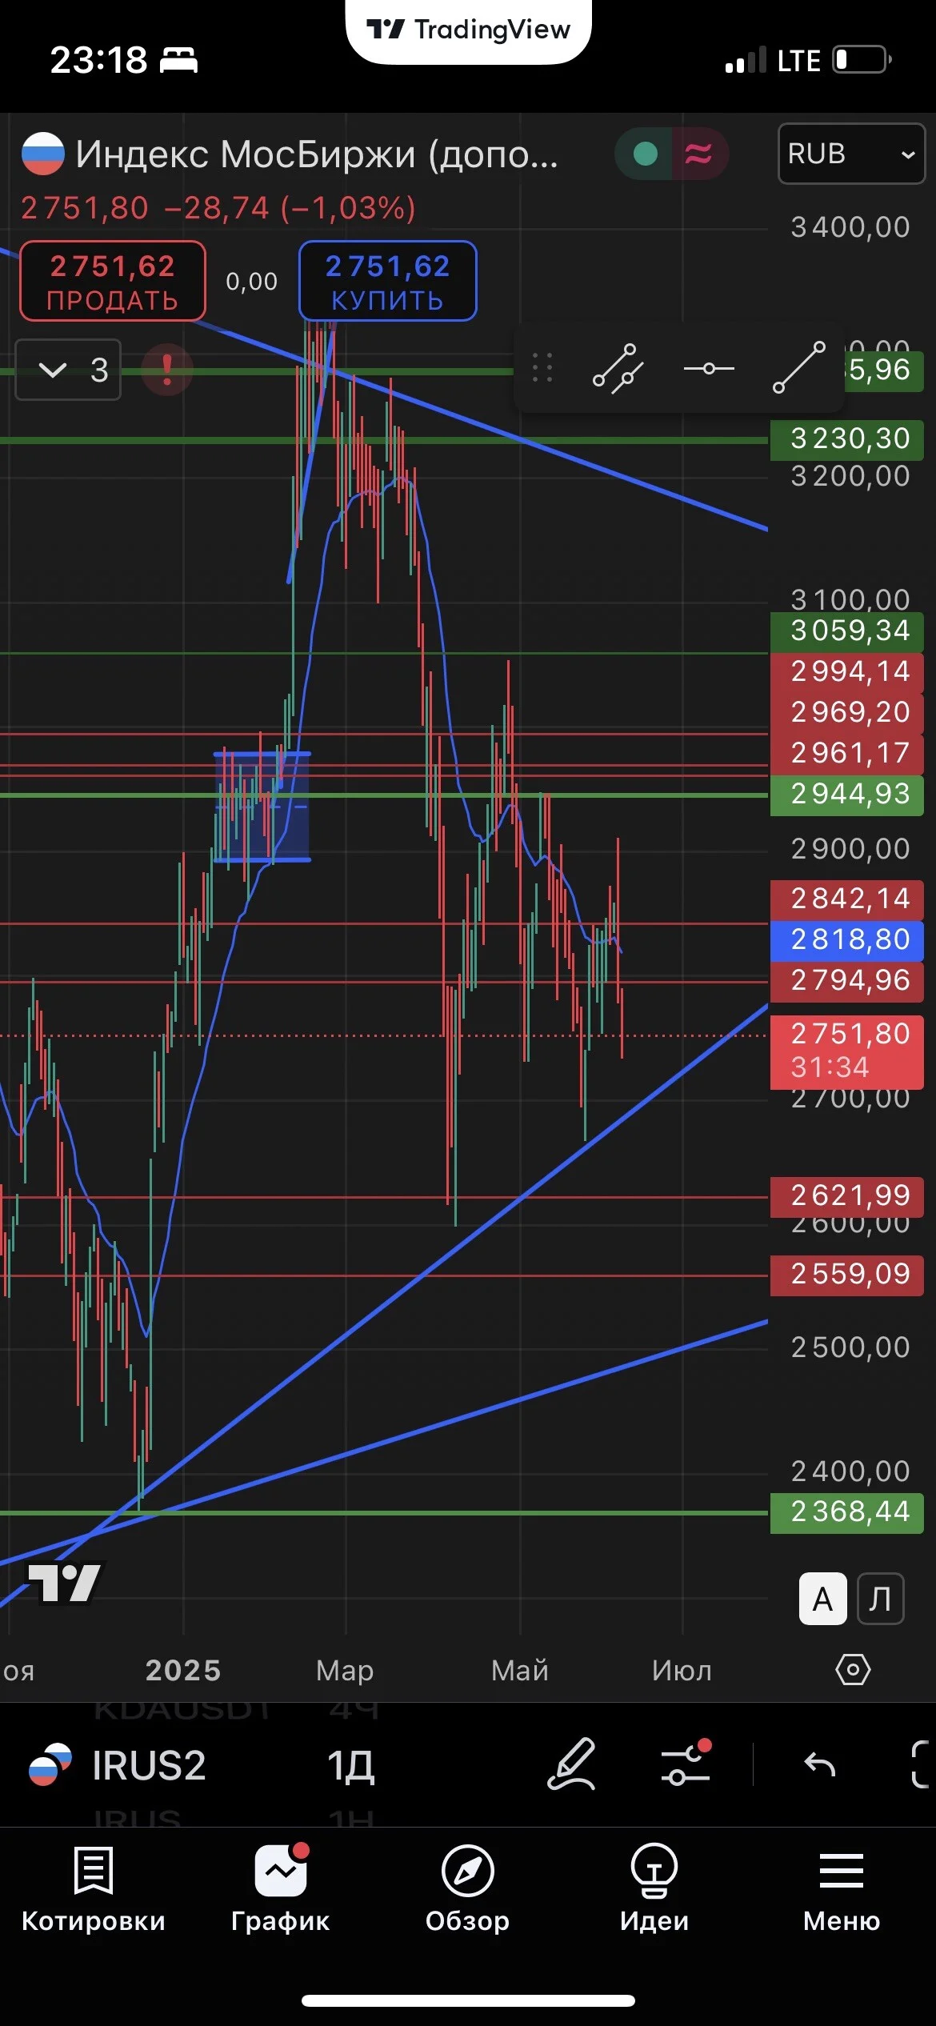Tap the blue 2818,80 price label
936x2026 pixels.
coord(847,939)
